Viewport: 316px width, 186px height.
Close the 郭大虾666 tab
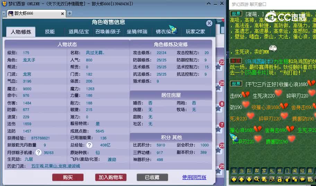pyautogui.click(x=62, y=14)
